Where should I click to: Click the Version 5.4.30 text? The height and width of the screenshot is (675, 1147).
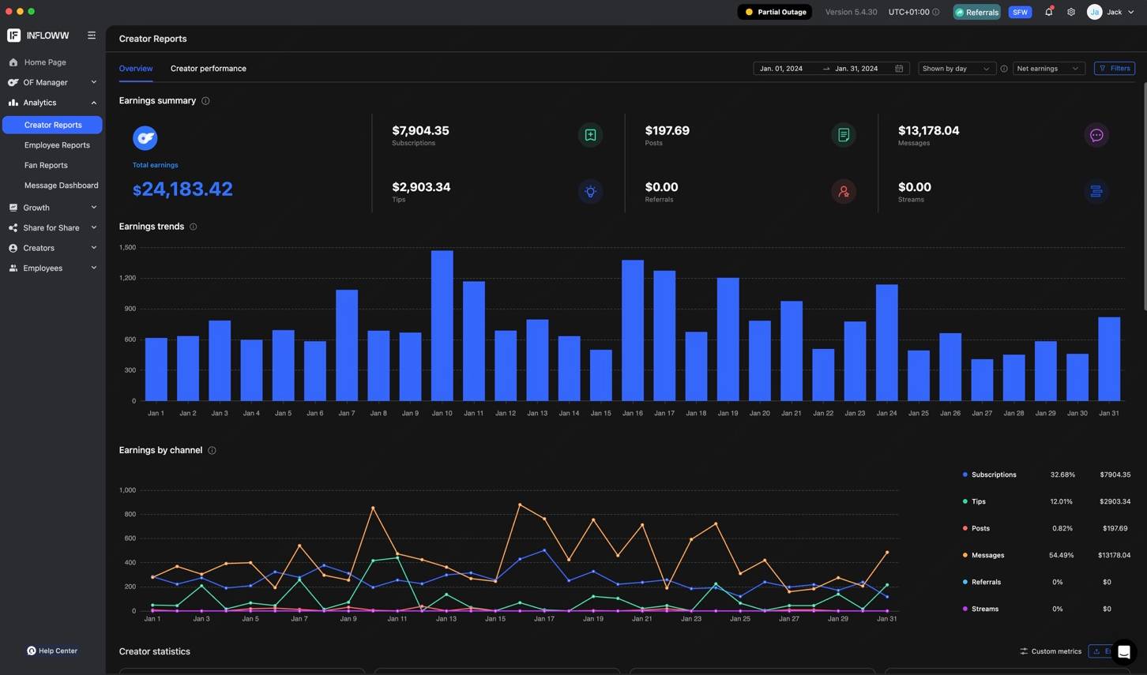click(x=851, y=12)
